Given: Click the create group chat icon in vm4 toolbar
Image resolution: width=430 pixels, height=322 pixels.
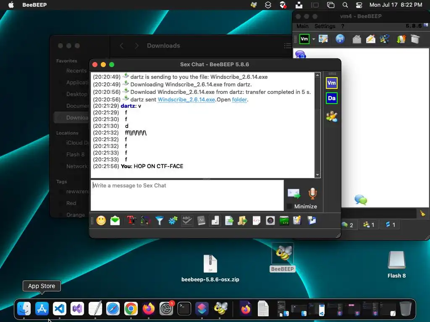Looking at the screenshot, I should [x=385, y=39].
